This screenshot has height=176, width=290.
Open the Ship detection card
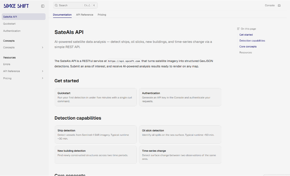pyautogui.click(x=96, y=134)
